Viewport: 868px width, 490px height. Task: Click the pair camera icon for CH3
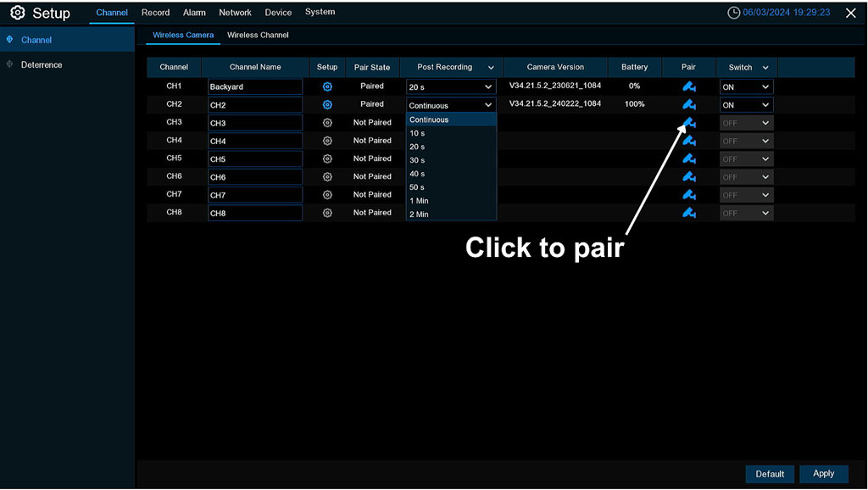[689, 123]
